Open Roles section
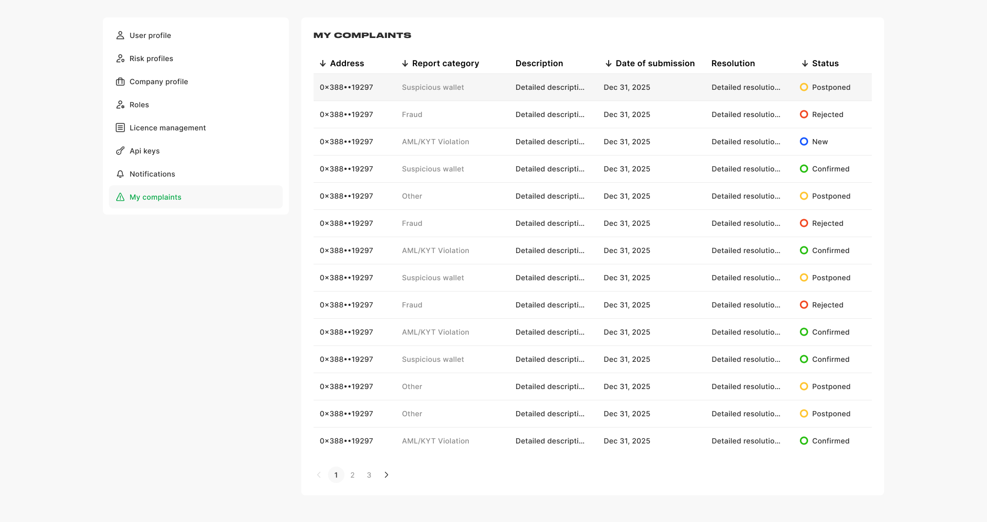The image size is (987, 522). point(196,105)
